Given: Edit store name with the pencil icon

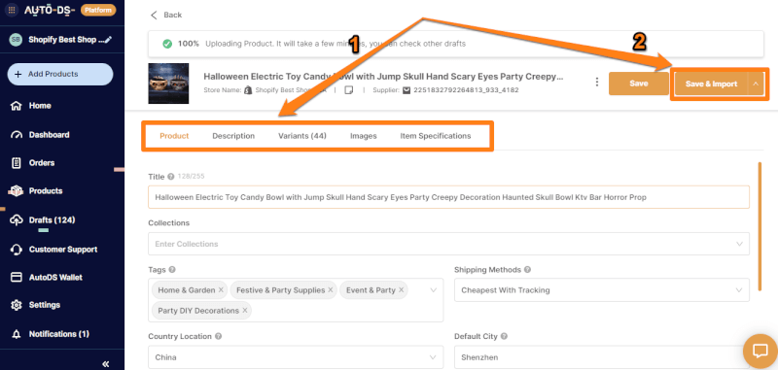Looking at the screenshot, I should click(108, 40).
